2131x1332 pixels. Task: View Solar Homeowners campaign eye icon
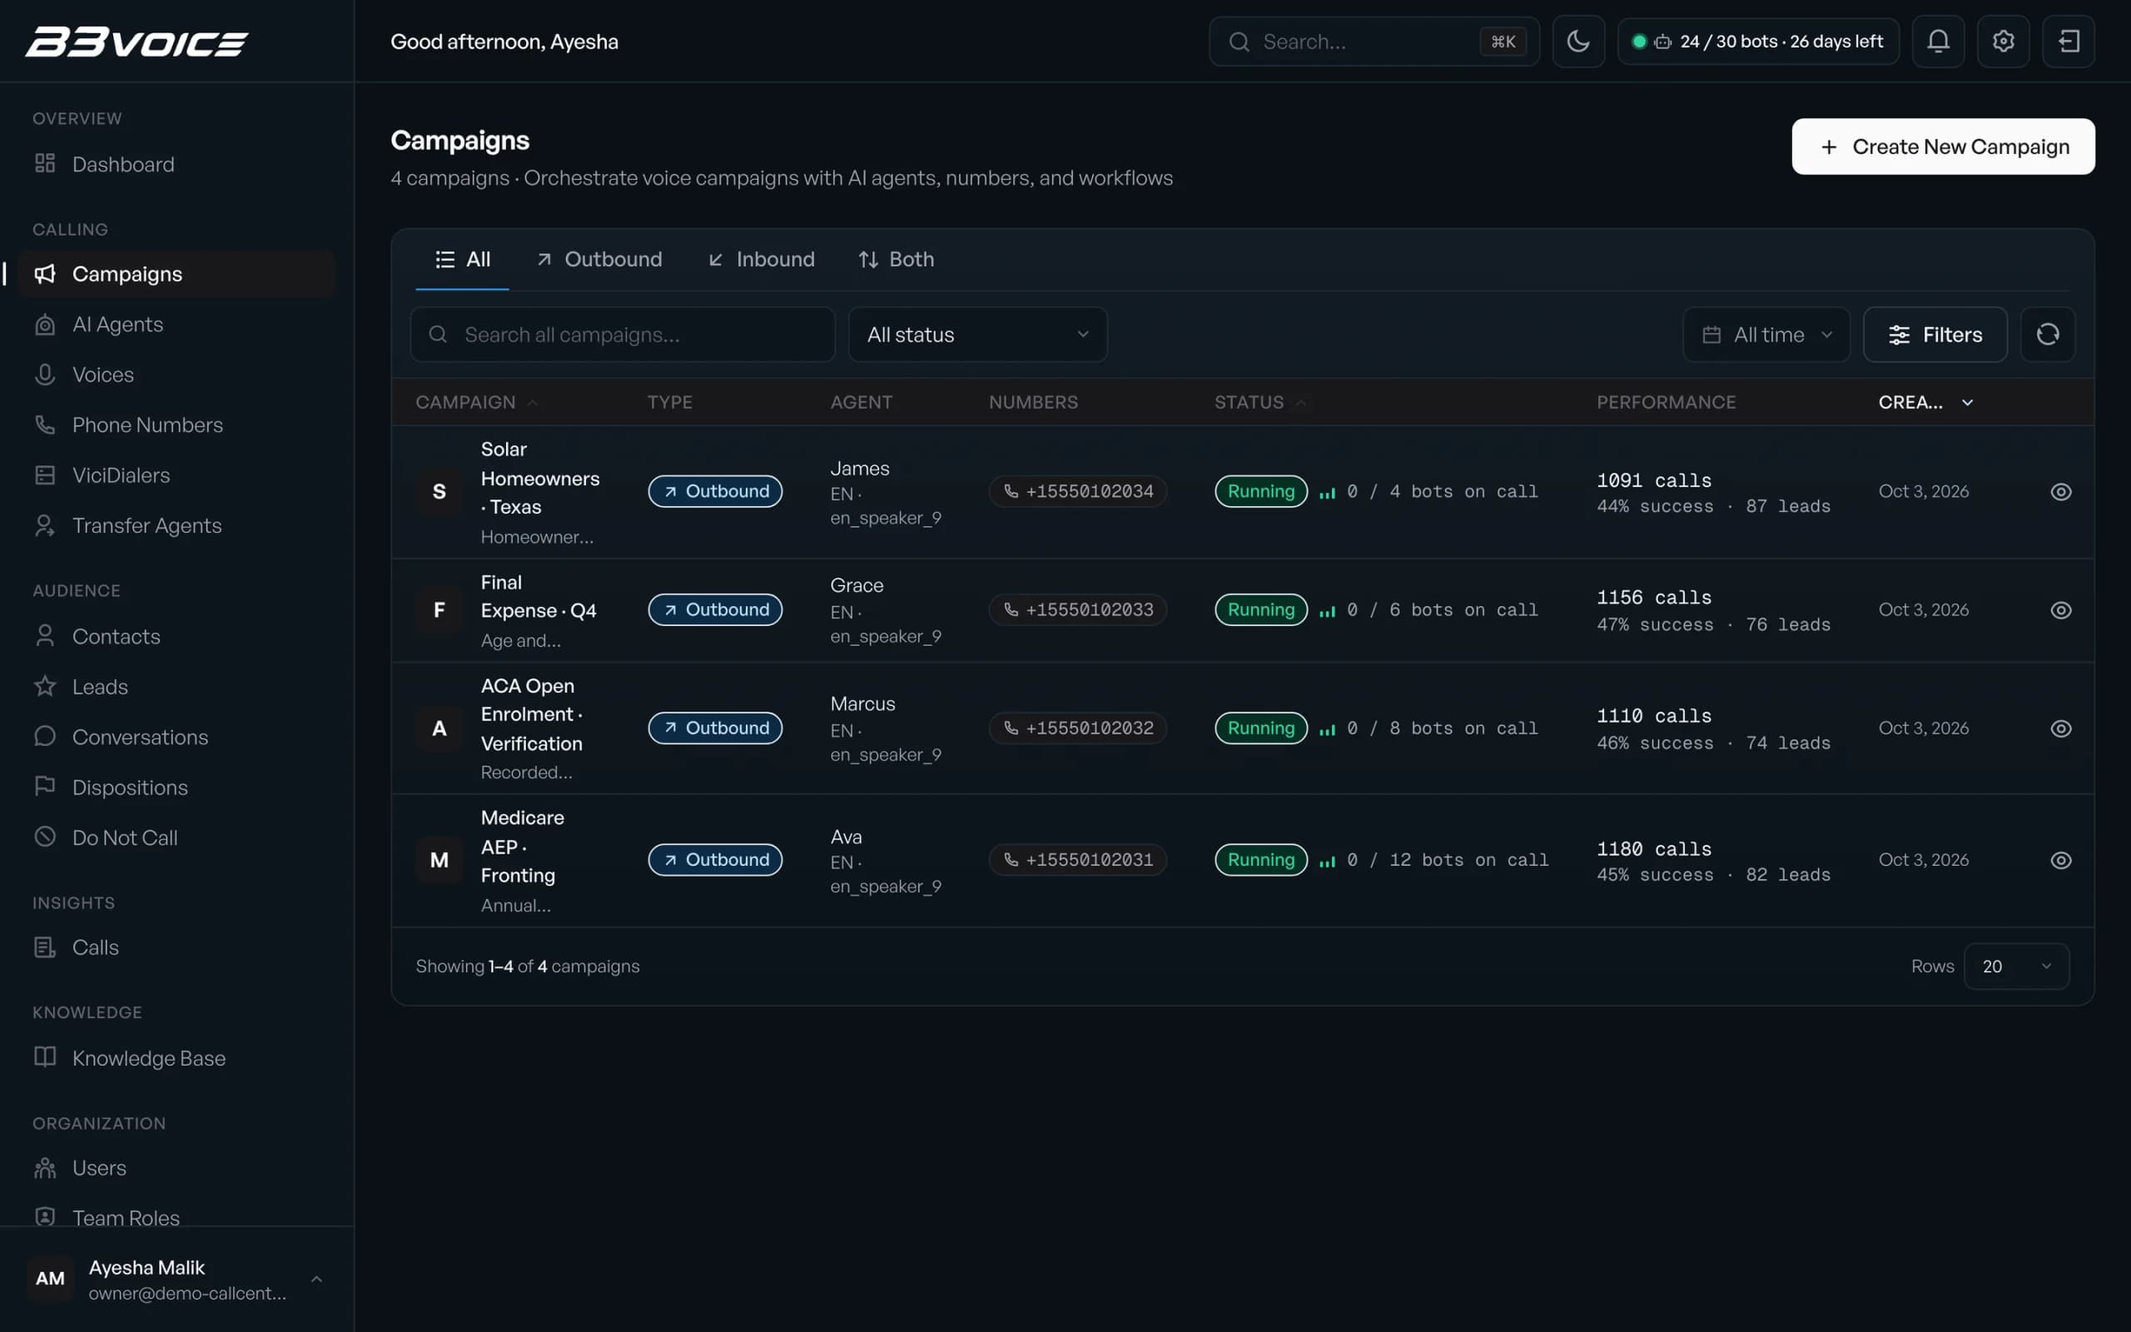click(x=2060, y=491)
